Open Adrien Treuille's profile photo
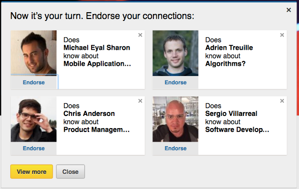This screenshot has width=299, height=189. pyautogui.click(x=175, y=53)
